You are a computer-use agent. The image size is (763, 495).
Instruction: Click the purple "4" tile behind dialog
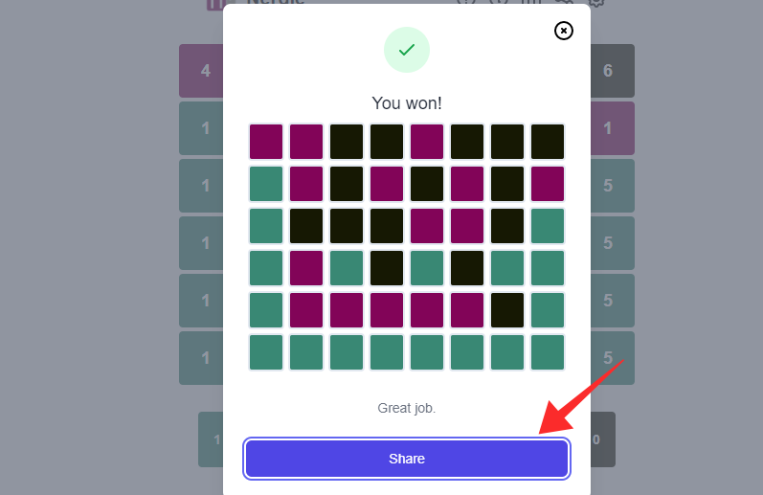click(x=202, y=71)
